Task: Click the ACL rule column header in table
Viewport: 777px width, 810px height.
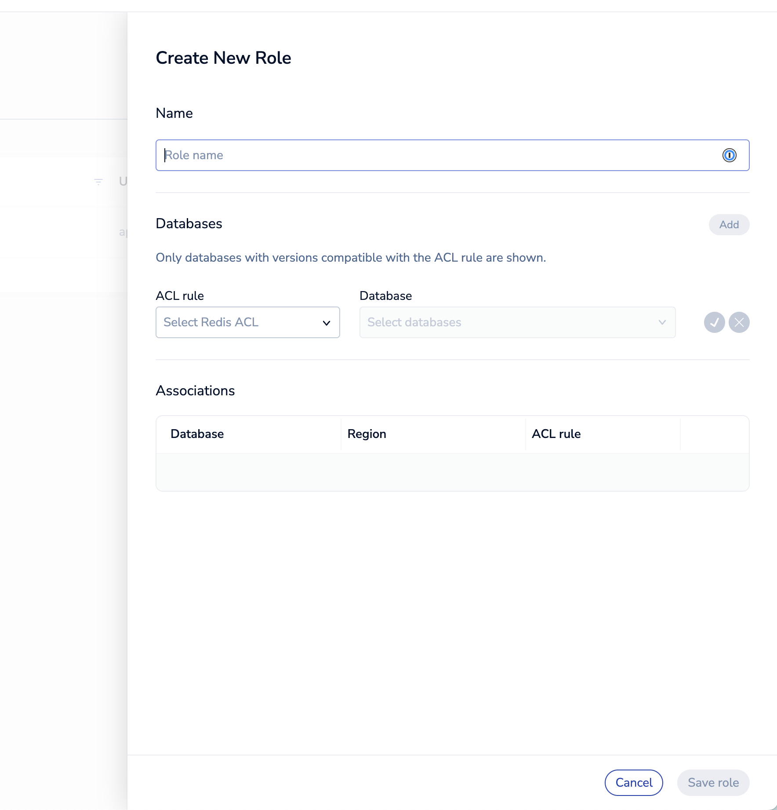Action: point(556,434)
